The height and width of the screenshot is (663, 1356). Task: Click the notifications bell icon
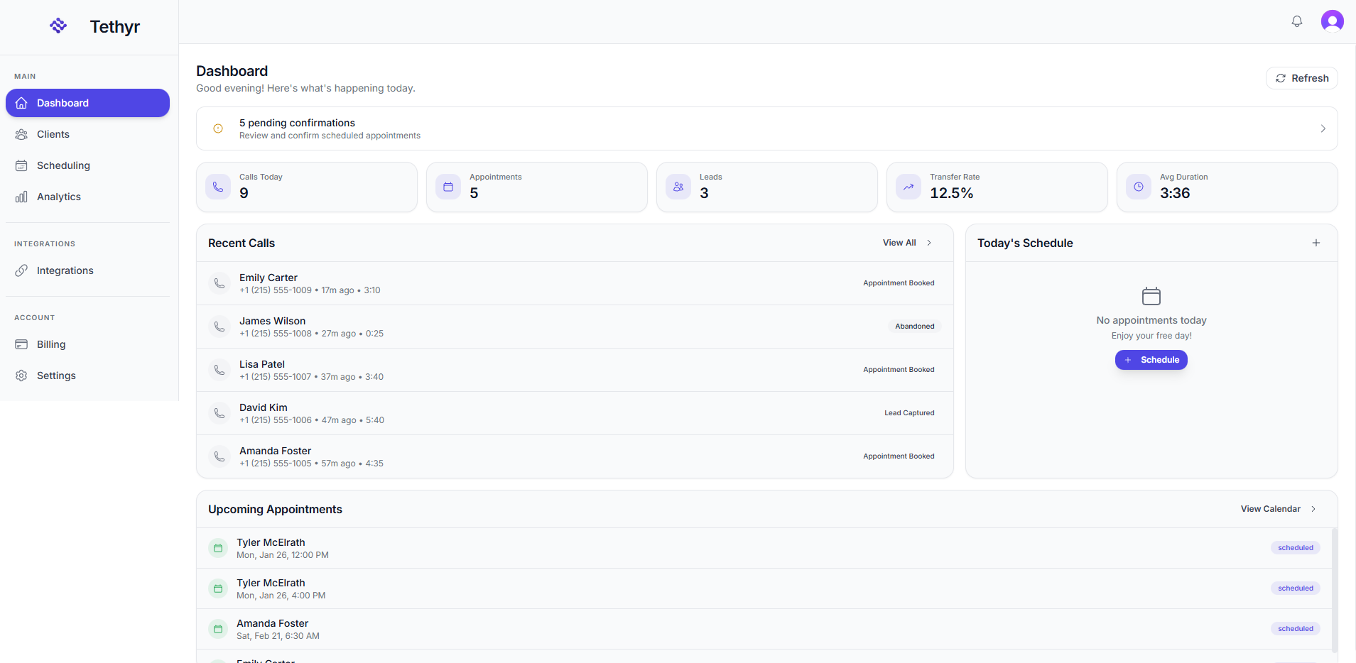click(1296, 21)
